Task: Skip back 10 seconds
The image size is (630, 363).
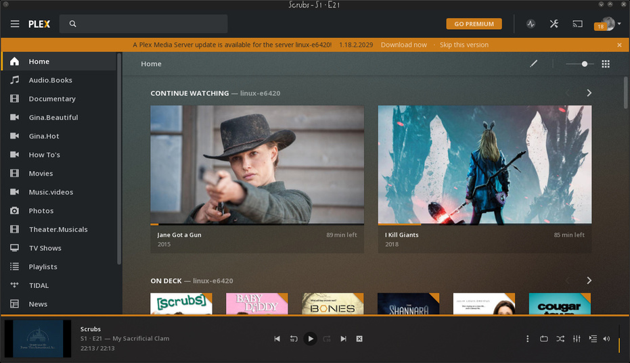Action: pos(294,339)
